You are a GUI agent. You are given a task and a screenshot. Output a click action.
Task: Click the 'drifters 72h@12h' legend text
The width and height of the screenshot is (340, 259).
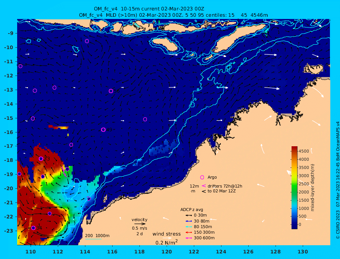225,186
